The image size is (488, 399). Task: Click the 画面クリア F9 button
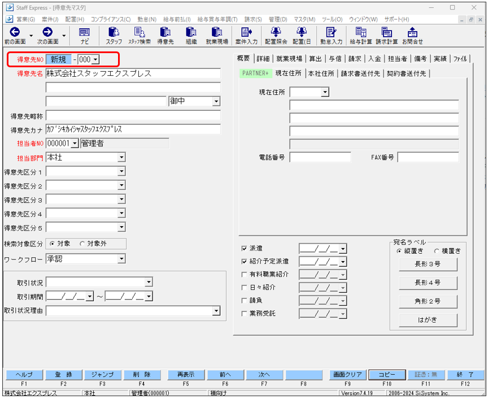point(347,375)
